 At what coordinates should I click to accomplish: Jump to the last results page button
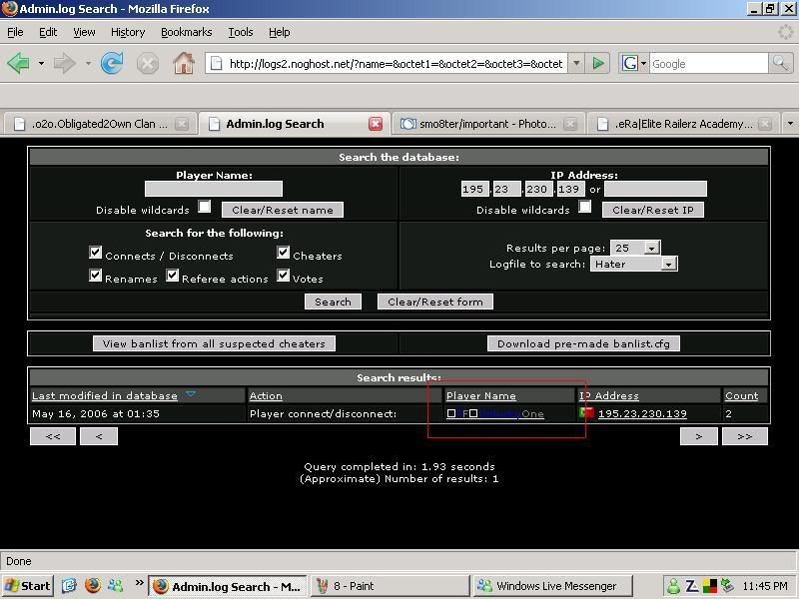[744, 436]
